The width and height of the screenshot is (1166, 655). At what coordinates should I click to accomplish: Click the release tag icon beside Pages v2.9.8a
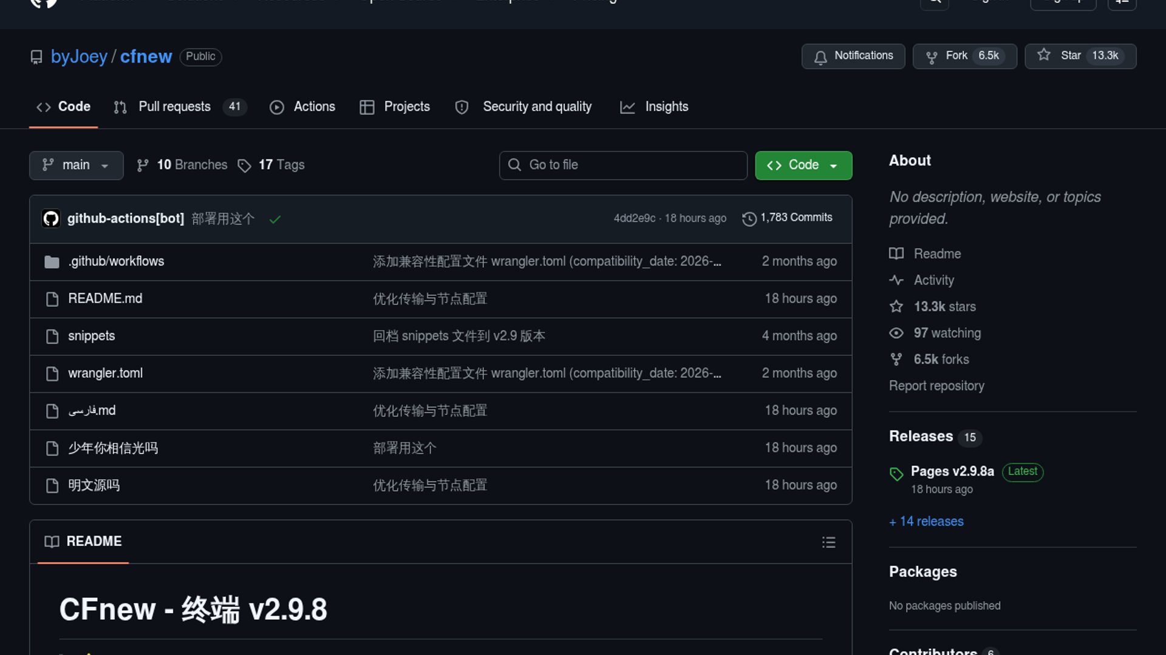896,474
